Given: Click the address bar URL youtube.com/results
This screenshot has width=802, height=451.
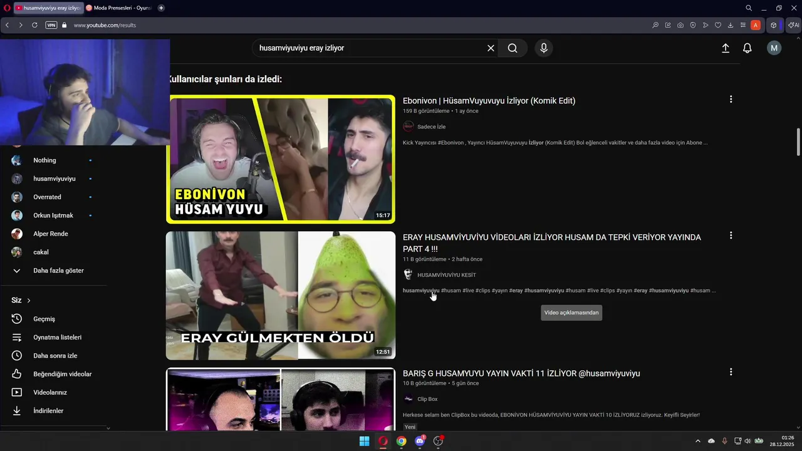Looking at the screenshot, I should pyautogui.click(x=105, y=25).
